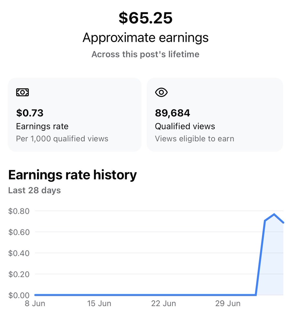Image resolution: width=291 pixels, height=320 pixels.
Task: Select the $65.25 total earnings amount
Action: pyautogui.click(x=146, y=18)
